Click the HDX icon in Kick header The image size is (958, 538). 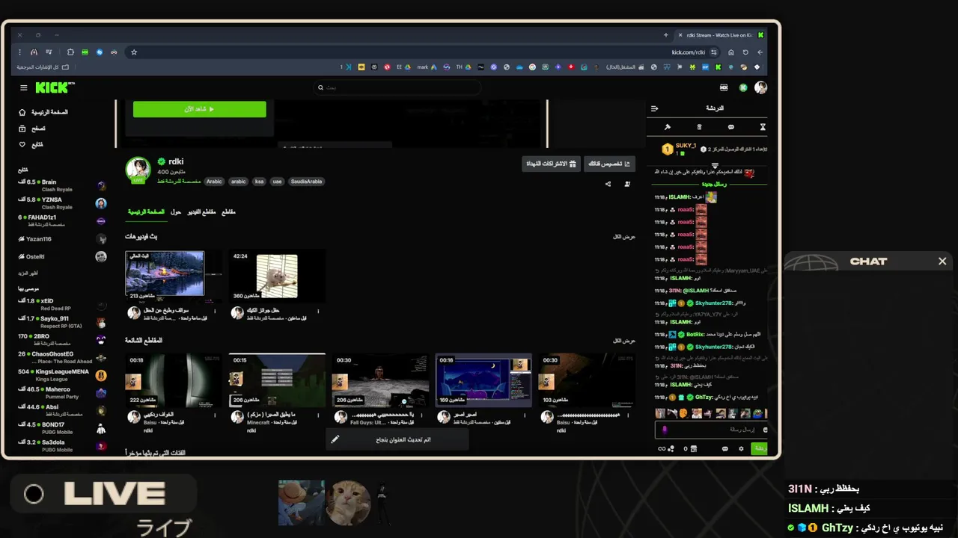click(724, 87)
